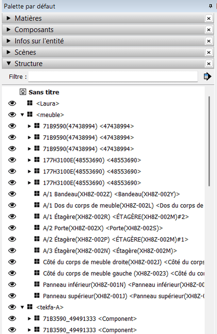Close the Scènes panel
The height and width of the screenshot is (334, 217).
[209, 53]
